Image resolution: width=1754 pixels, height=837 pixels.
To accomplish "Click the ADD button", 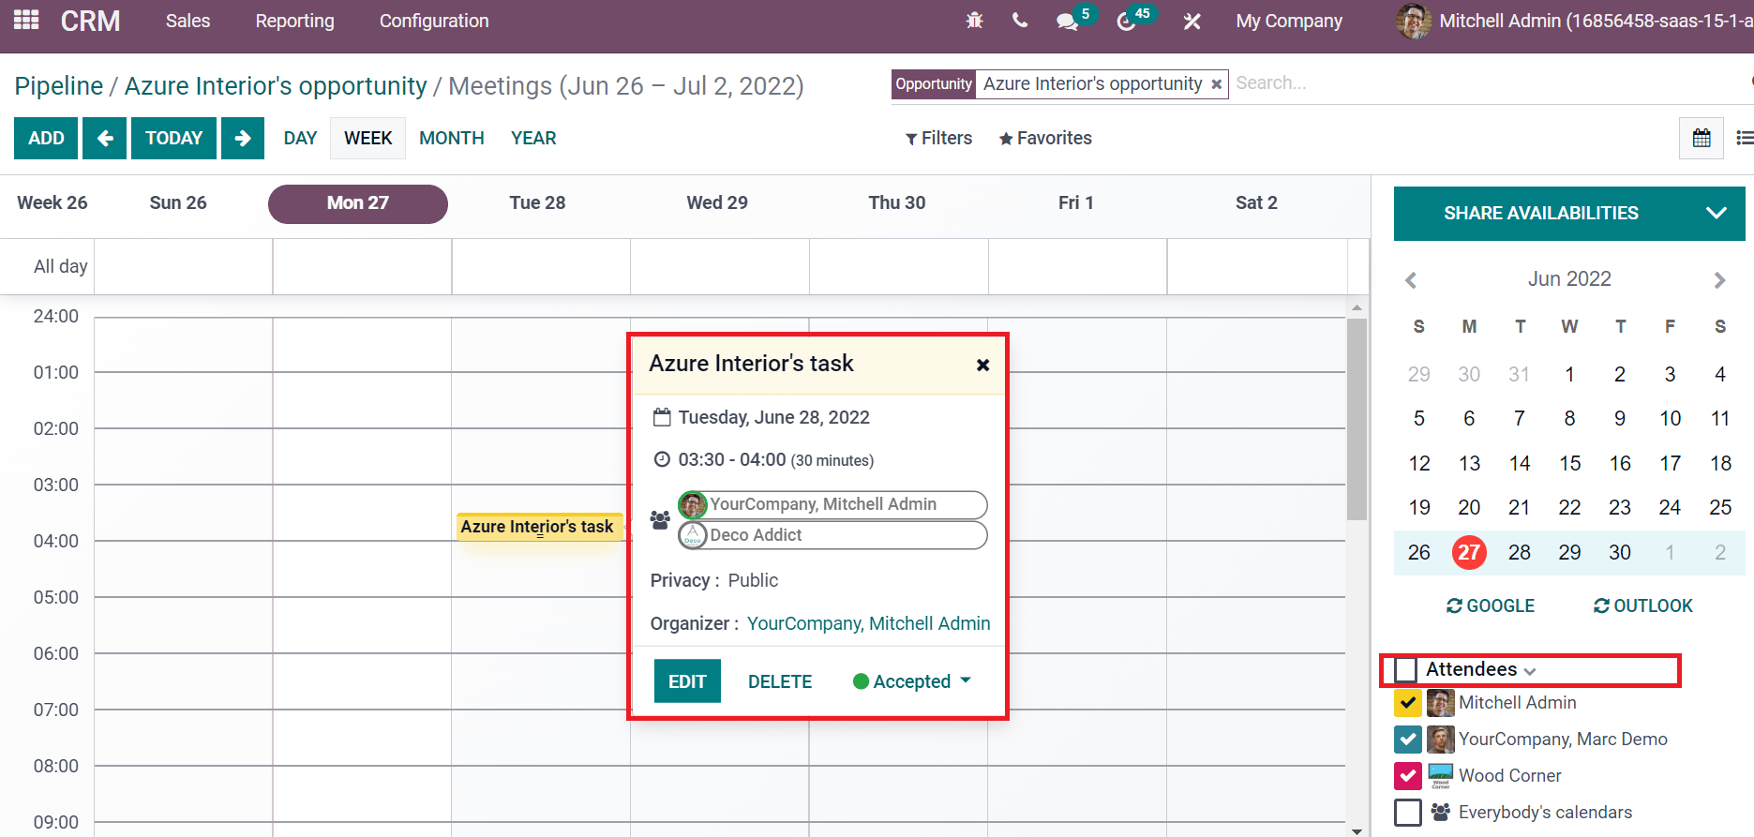I will pos(46,138).
